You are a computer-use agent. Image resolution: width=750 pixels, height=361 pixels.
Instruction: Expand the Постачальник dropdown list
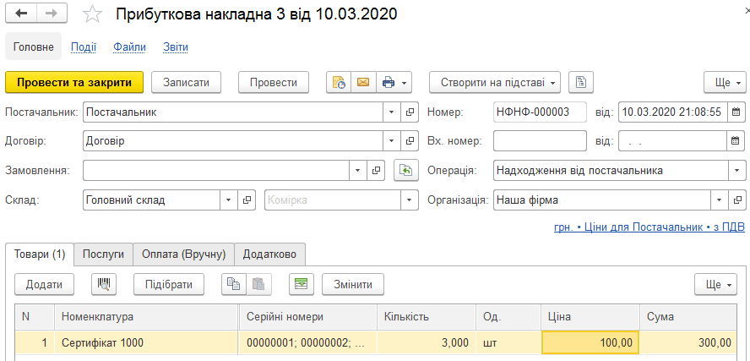click(391, 112)
